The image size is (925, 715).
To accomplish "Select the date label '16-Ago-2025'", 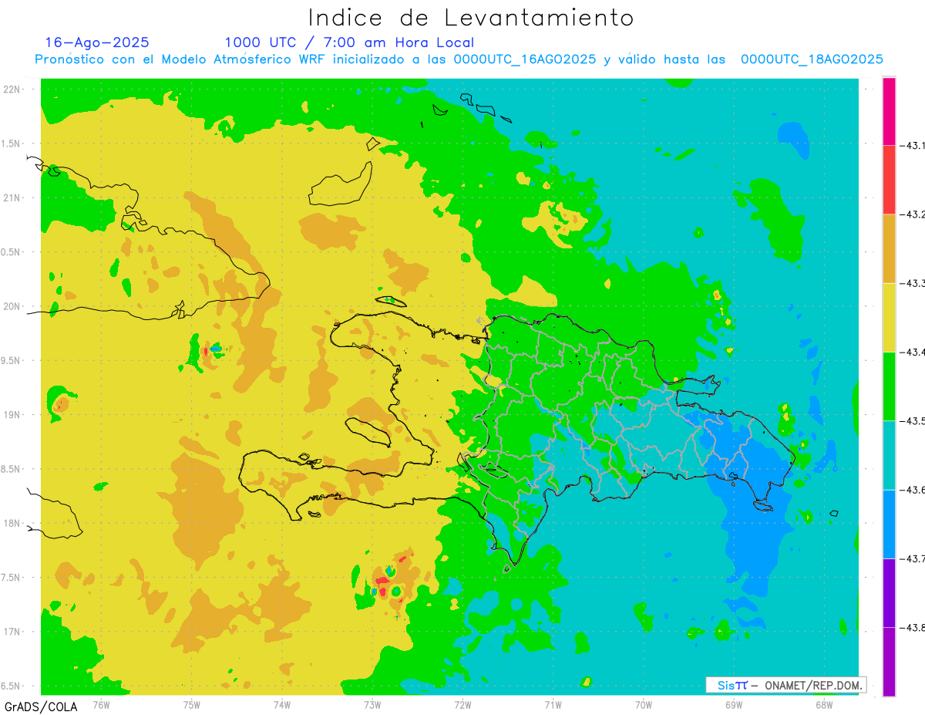I will (x=97, y=42).
